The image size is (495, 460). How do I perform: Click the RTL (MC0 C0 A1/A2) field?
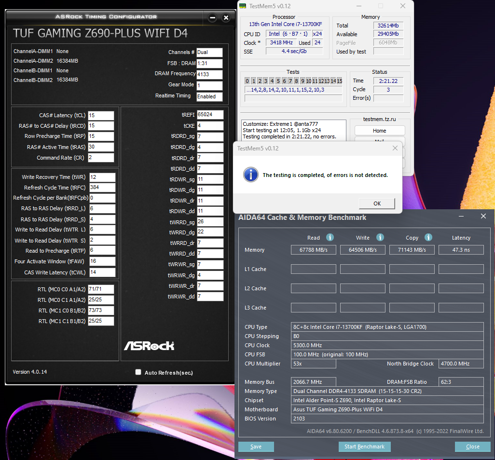101,289
